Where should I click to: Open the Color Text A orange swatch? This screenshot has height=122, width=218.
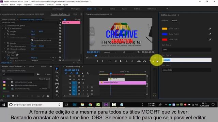[165, 28]
